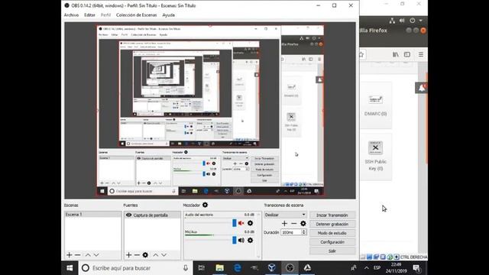Show hidden system tray icons chevron
The width and height of the screenshot is (489, 275).
tap(367, 268)
